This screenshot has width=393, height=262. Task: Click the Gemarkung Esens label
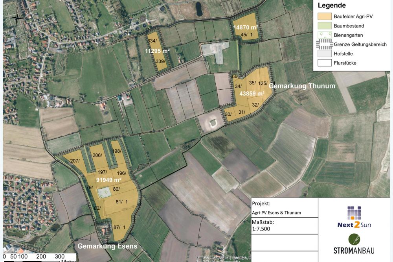point(107,247)
